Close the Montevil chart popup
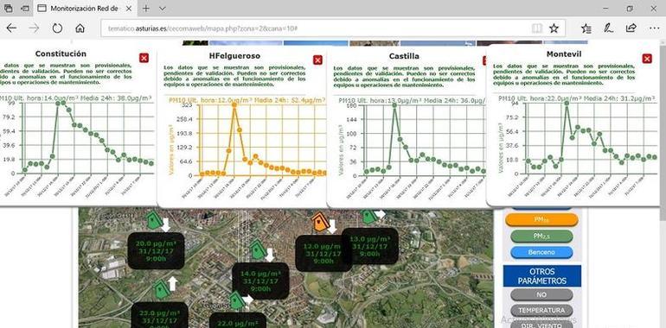The height and width of the screenshot is (328, 666). click(x=647, y=59)
